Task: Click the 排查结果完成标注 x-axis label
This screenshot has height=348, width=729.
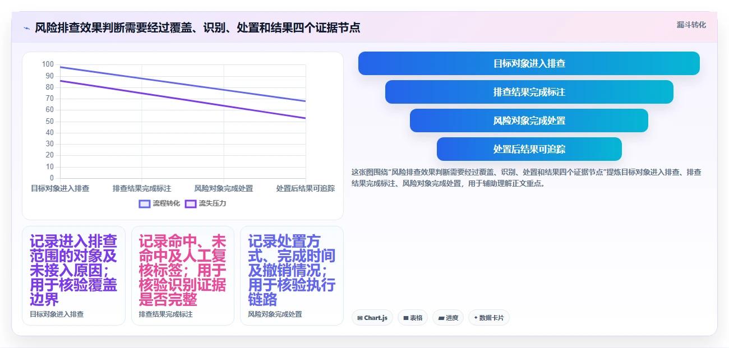Action: [142, 188]
